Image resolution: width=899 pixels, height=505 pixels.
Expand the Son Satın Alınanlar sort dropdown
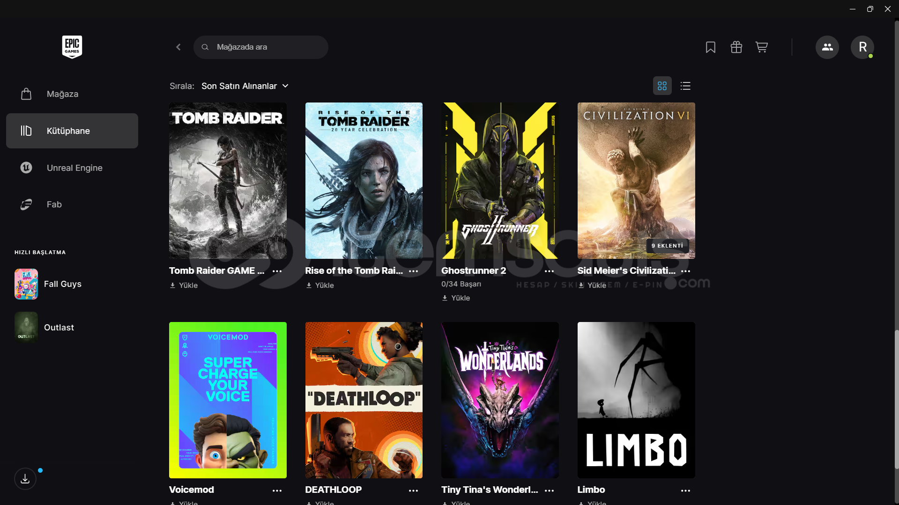[245, 86]
